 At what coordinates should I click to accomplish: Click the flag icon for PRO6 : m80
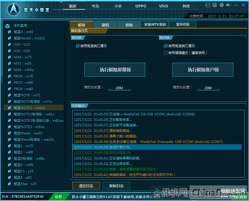tap(9, 89)
